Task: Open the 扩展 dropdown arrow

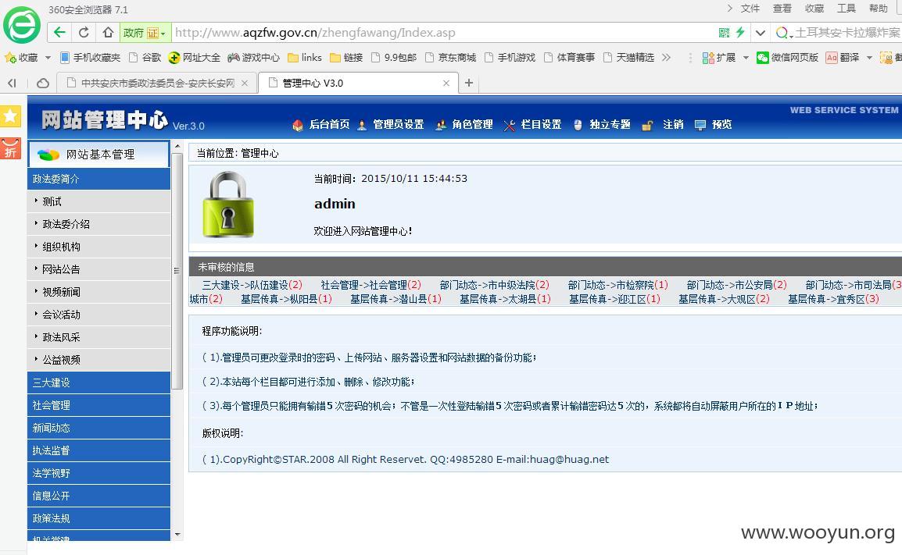Action: tap(746, 58)
